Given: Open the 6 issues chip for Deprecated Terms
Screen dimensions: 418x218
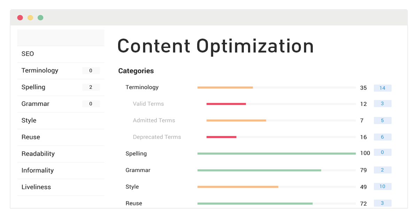Looking at the screenshot, I should [382, 137].
